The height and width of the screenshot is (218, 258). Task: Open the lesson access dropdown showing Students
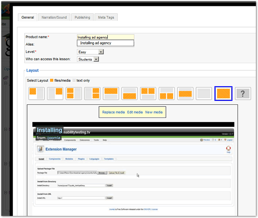click(x=88, y=59)
